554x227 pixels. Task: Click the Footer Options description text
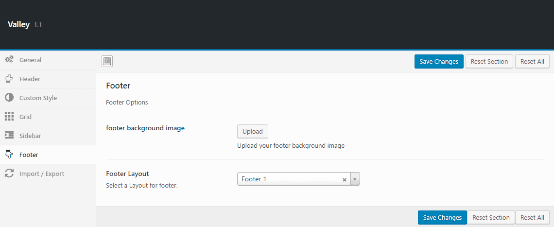click(x=127, y=103)
